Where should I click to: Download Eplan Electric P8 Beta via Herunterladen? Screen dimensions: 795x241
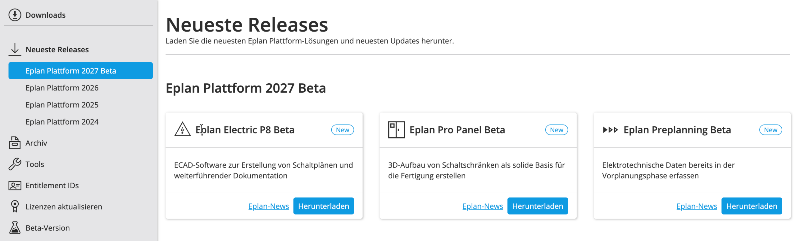[323, 206]
